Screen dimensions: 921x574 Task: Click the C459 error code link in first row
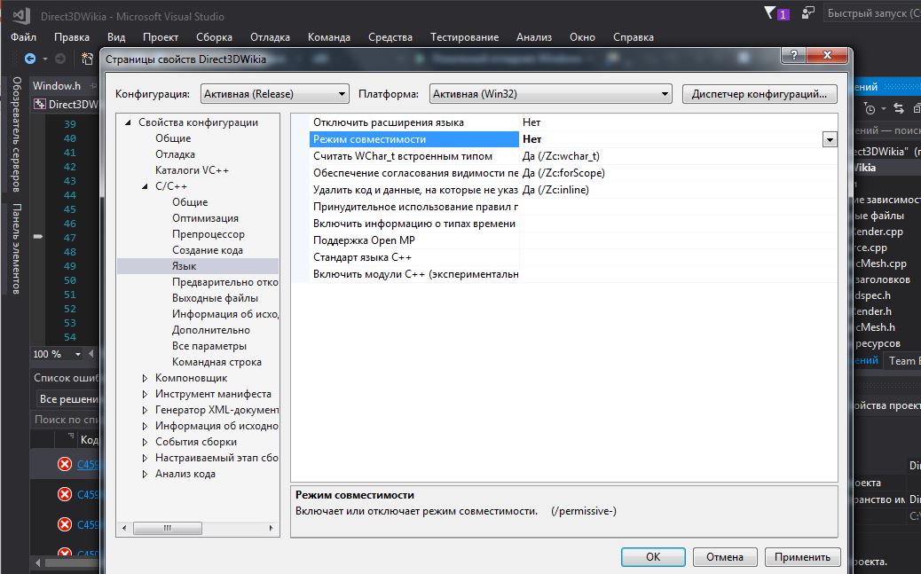(88, 464)
